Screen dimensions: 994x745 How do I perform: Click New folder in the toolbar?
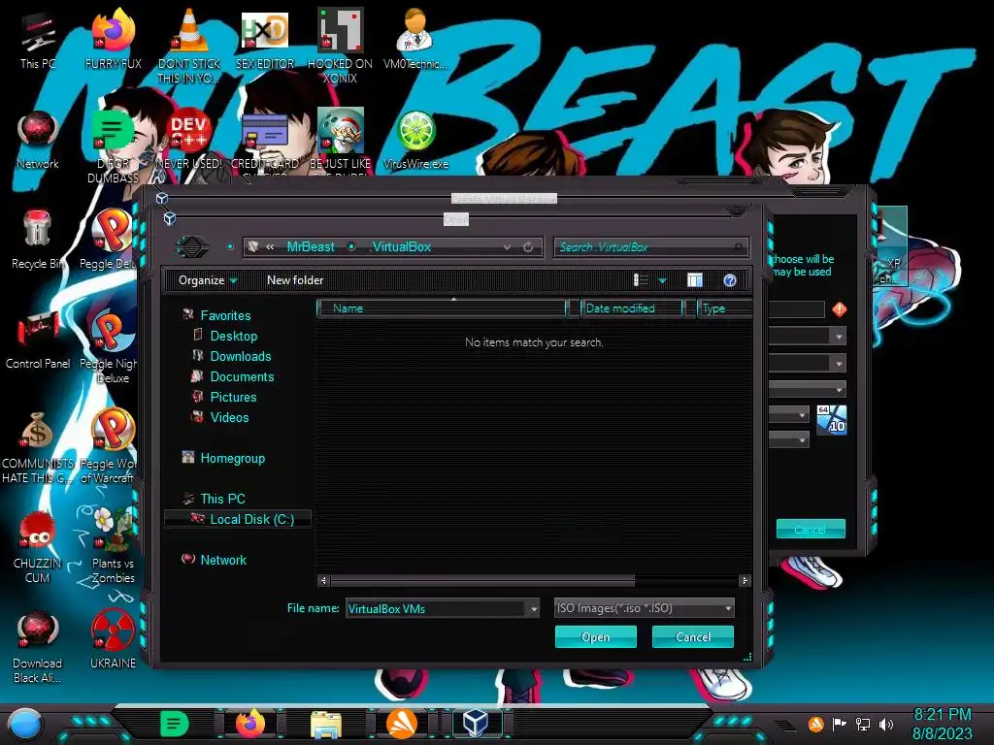tap(295, 280)
